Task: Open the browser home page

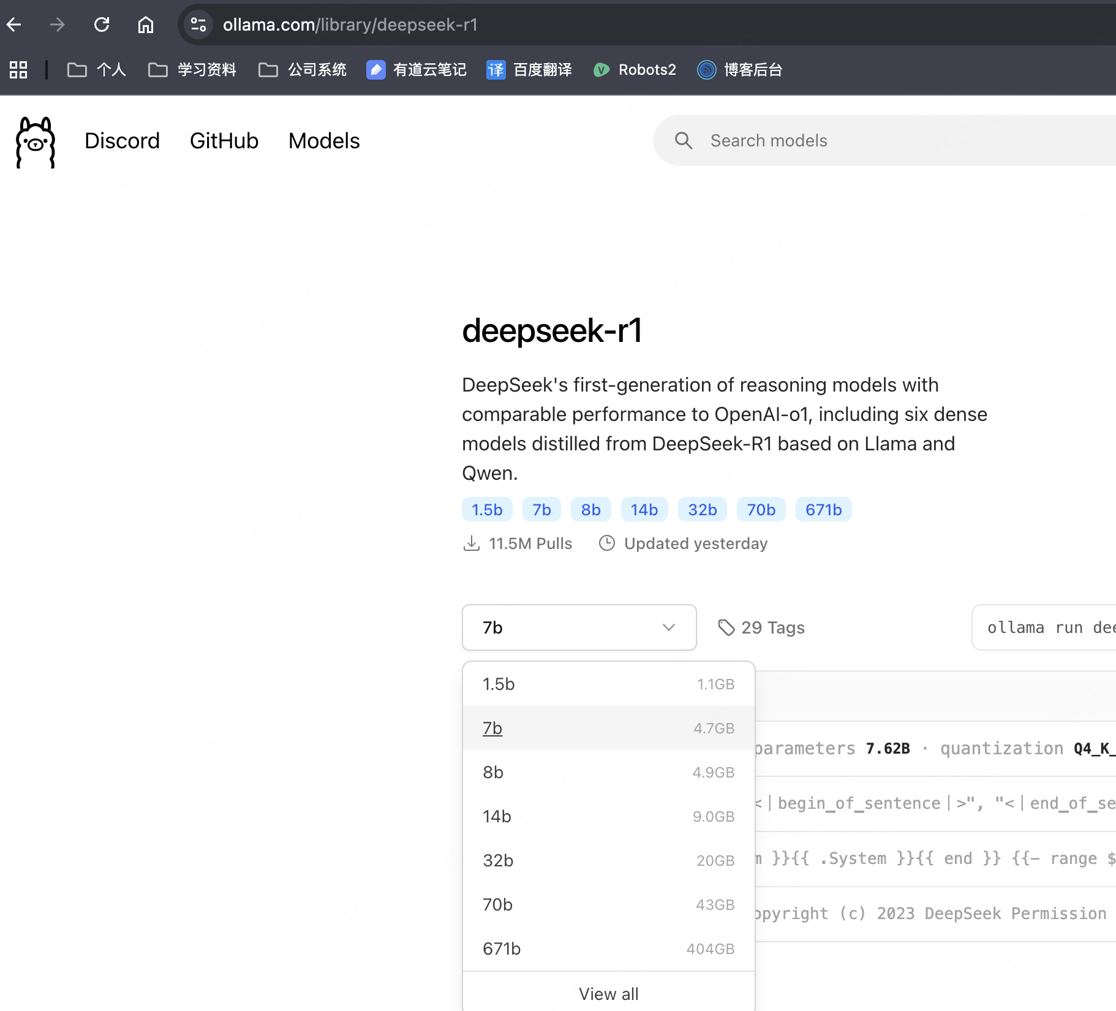Action: click(146, 25)
